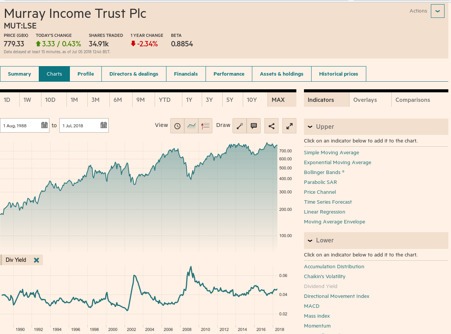Switch to the Overlays panel tab
The width and height of the screenshot is (451, 334).
point(365,100)
